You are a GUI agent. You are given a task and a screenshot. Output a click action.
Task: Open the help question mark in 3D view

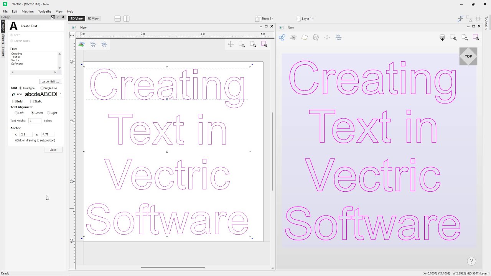pos(471,261)
